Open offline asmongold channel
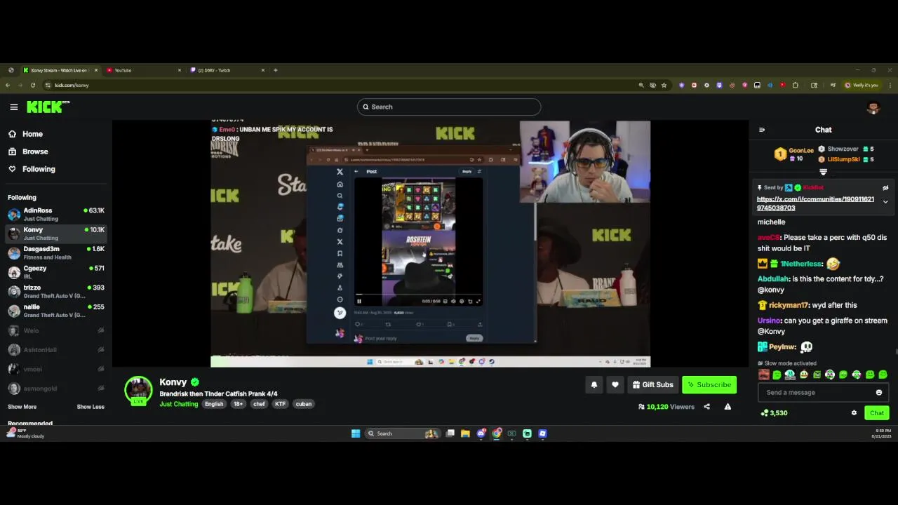This screenshot has height=505, width=898. (56, 388)
